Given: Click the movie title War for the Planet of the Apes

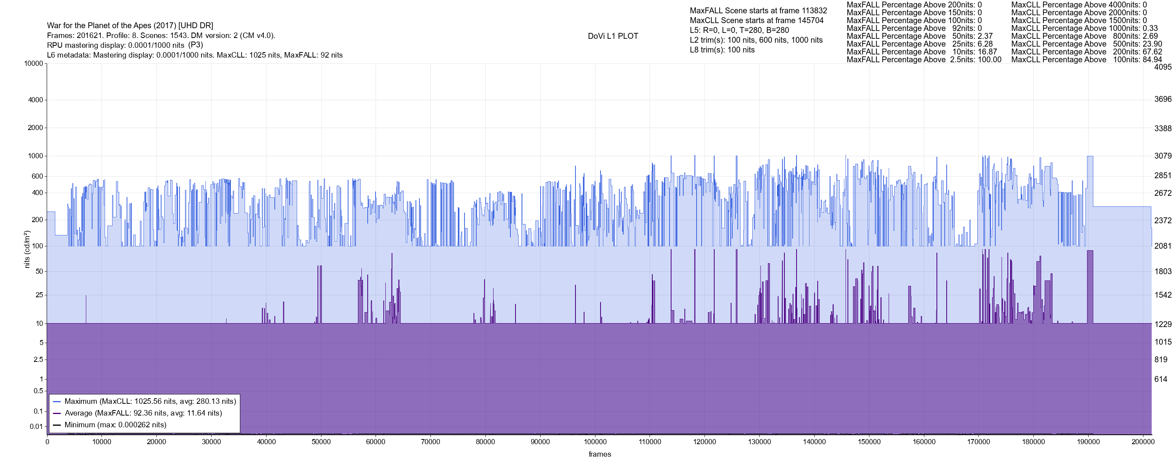Looking at the screenshot, I should 130,25.
